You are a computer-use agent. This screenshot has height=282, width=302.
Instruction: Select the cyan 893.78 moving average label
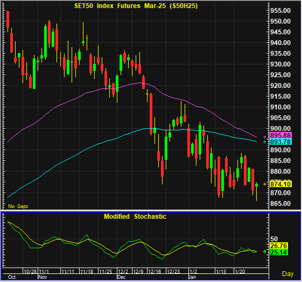pos(281,142)
